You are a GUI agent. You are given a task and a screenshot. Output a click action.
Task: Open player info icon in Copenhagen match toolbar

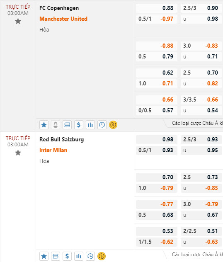[x=56, y=125]
